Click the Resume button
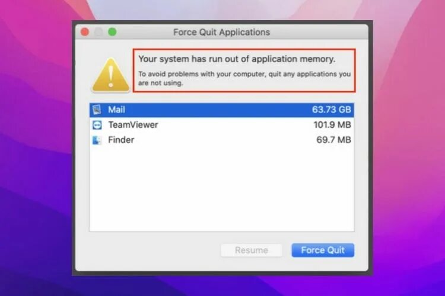Screen dimensions: 445x296 coord(252,250)
